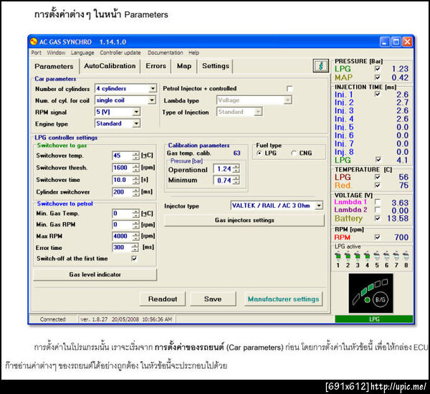
Task: Click the gas level indicator LED bar
Action: click(x=370, y=291)
